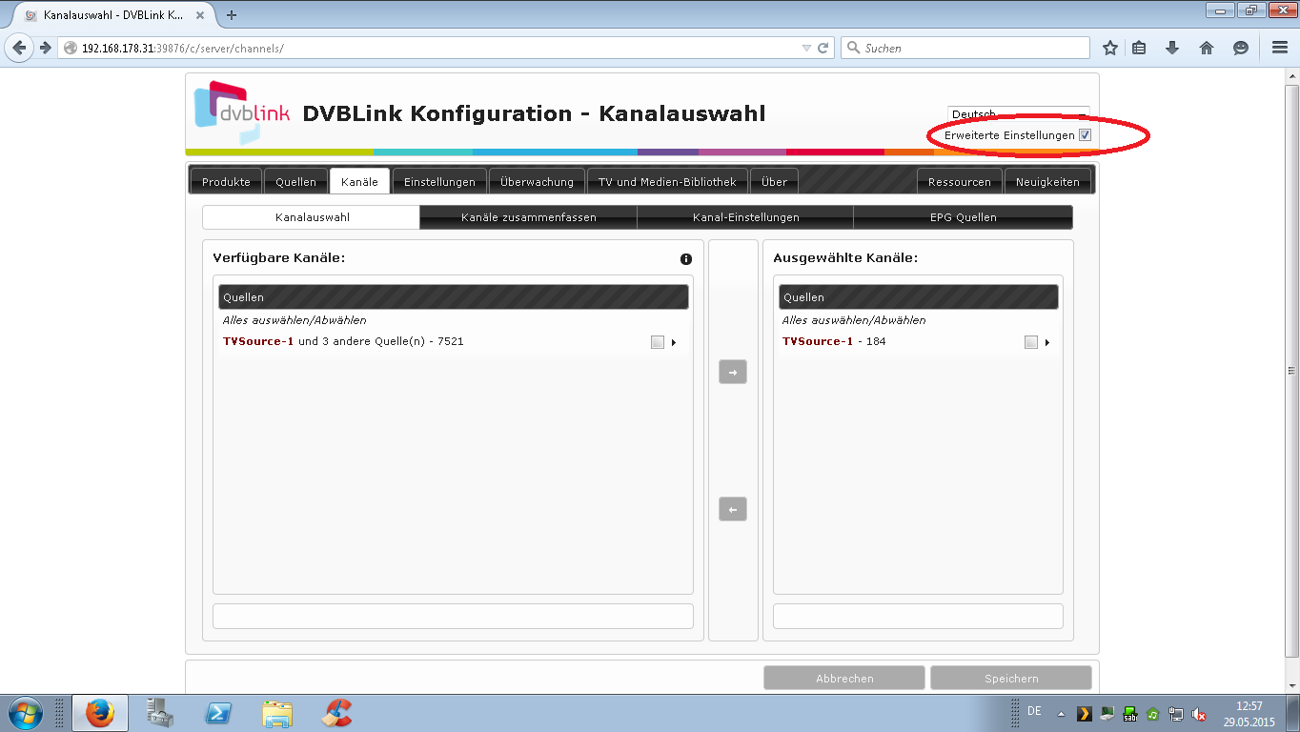
Task: Click the Firefox chat smiley icon
Action: 1240,48
